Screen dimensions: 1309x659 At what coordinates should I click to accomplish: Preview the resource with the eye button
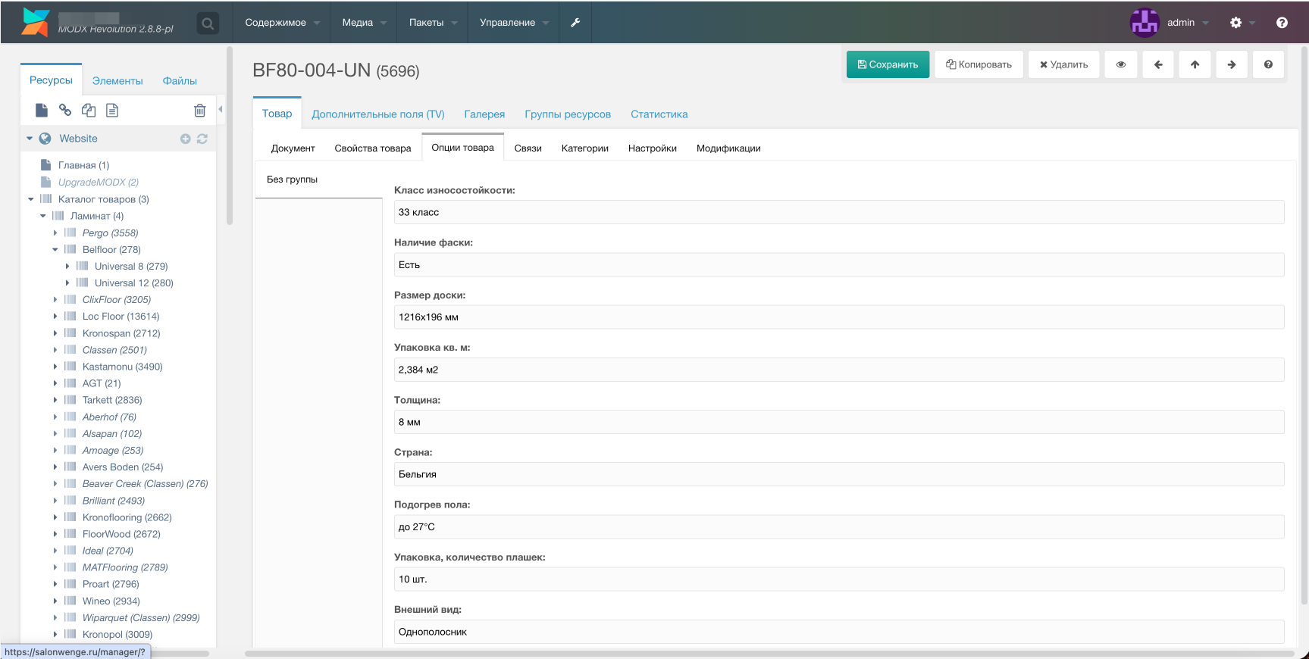[1121, 64]
